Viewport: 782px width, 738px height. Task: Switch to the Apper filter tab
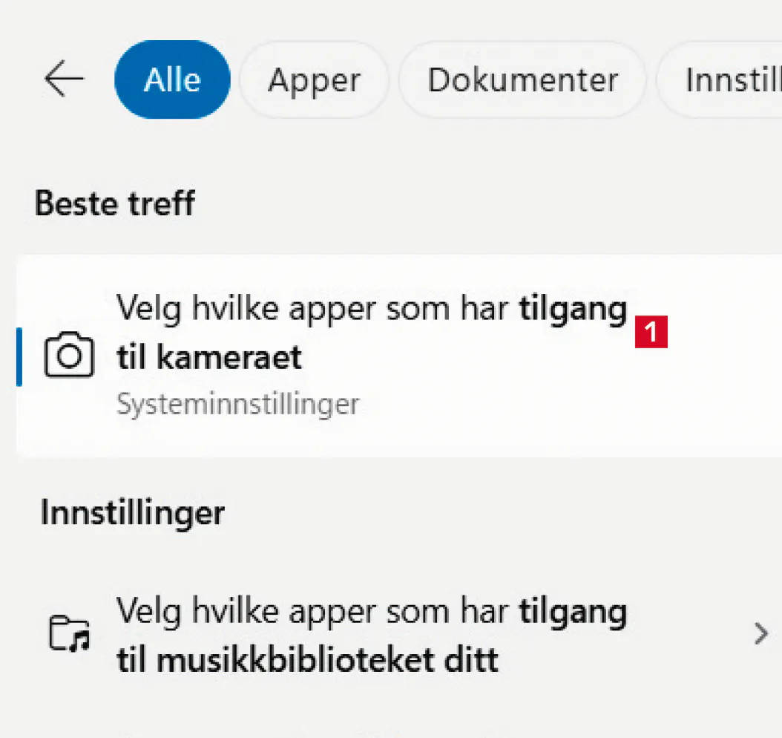coord(314,79)
